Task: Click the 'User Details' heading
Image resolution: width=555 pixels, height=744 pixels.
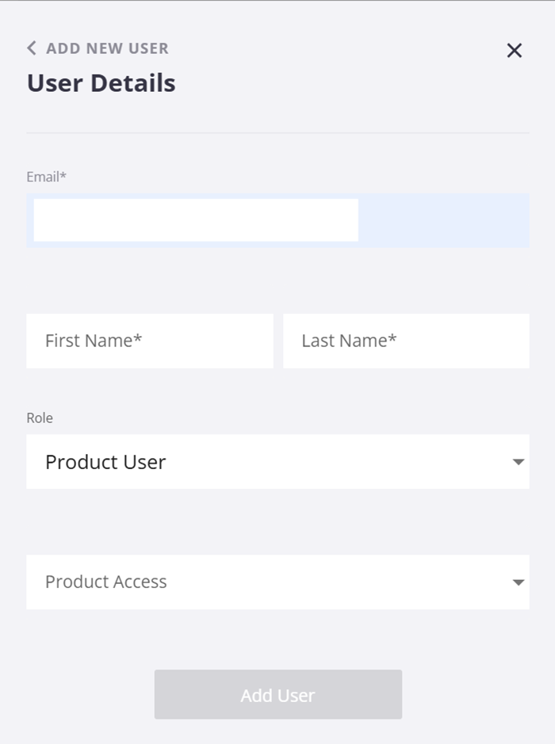Action: pos(101,83)
